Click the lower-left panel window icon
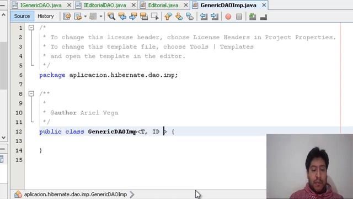The width and height of the screenshot is (353, 199). (2, 159)
